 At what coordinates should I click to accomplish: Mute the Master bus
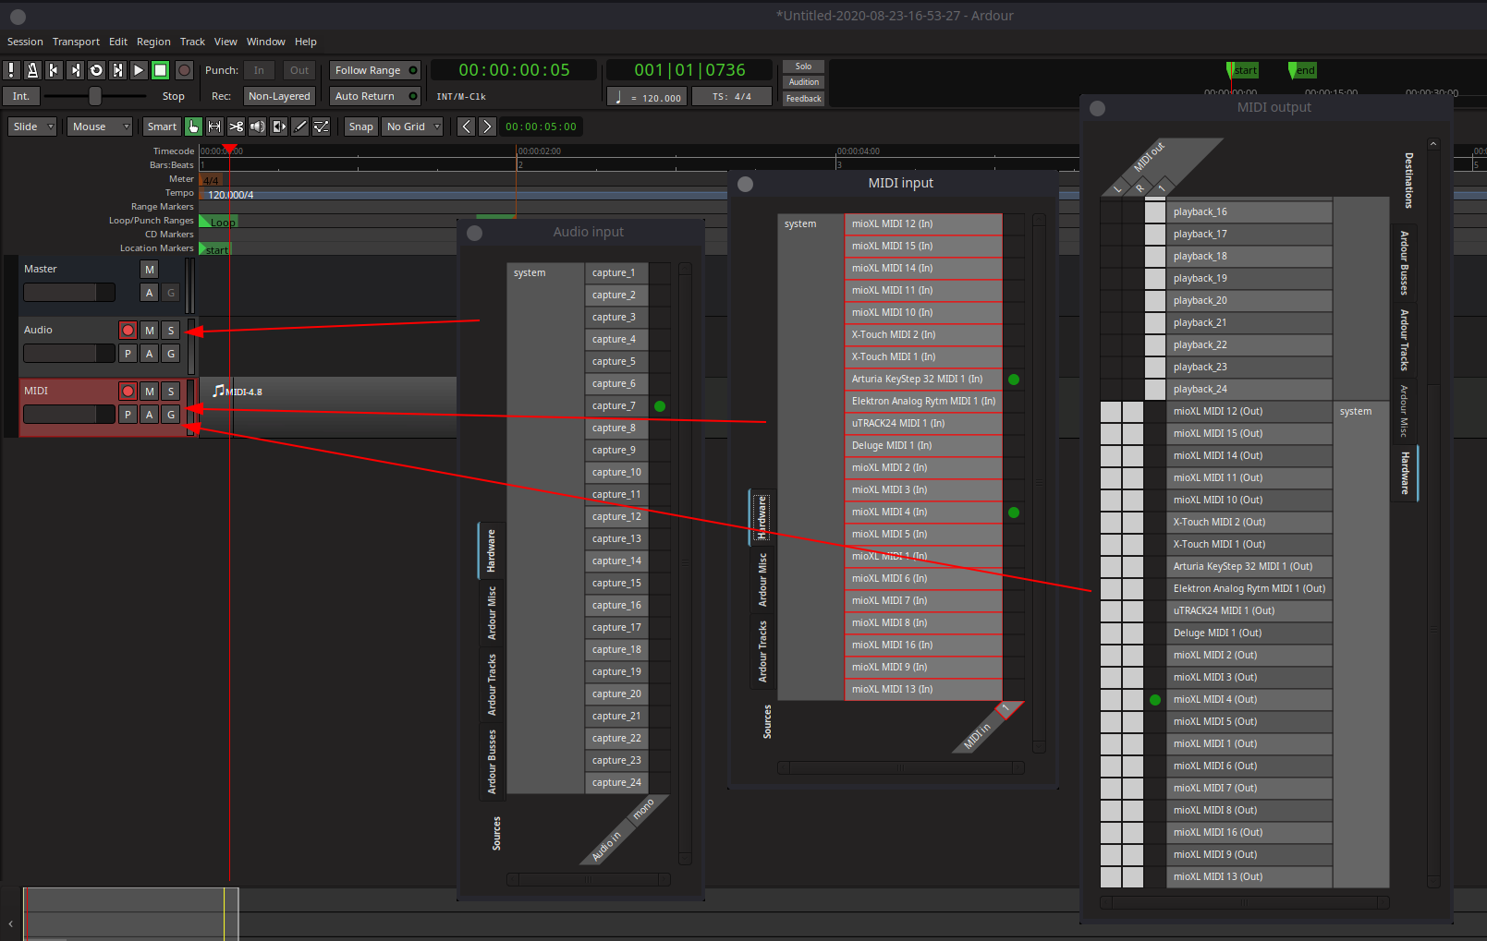[149, 270]
